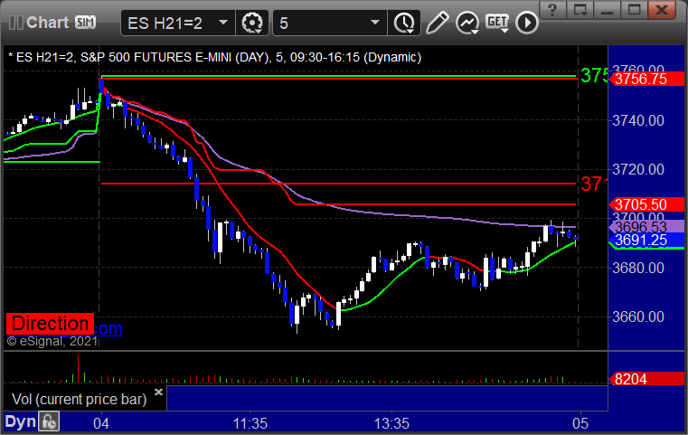Click the SIM mode badge
688x435 pixels.
[85, 22]
